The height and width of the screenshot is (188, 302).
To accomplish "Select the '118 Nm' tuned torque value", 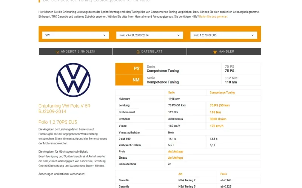I will (215, 112).
